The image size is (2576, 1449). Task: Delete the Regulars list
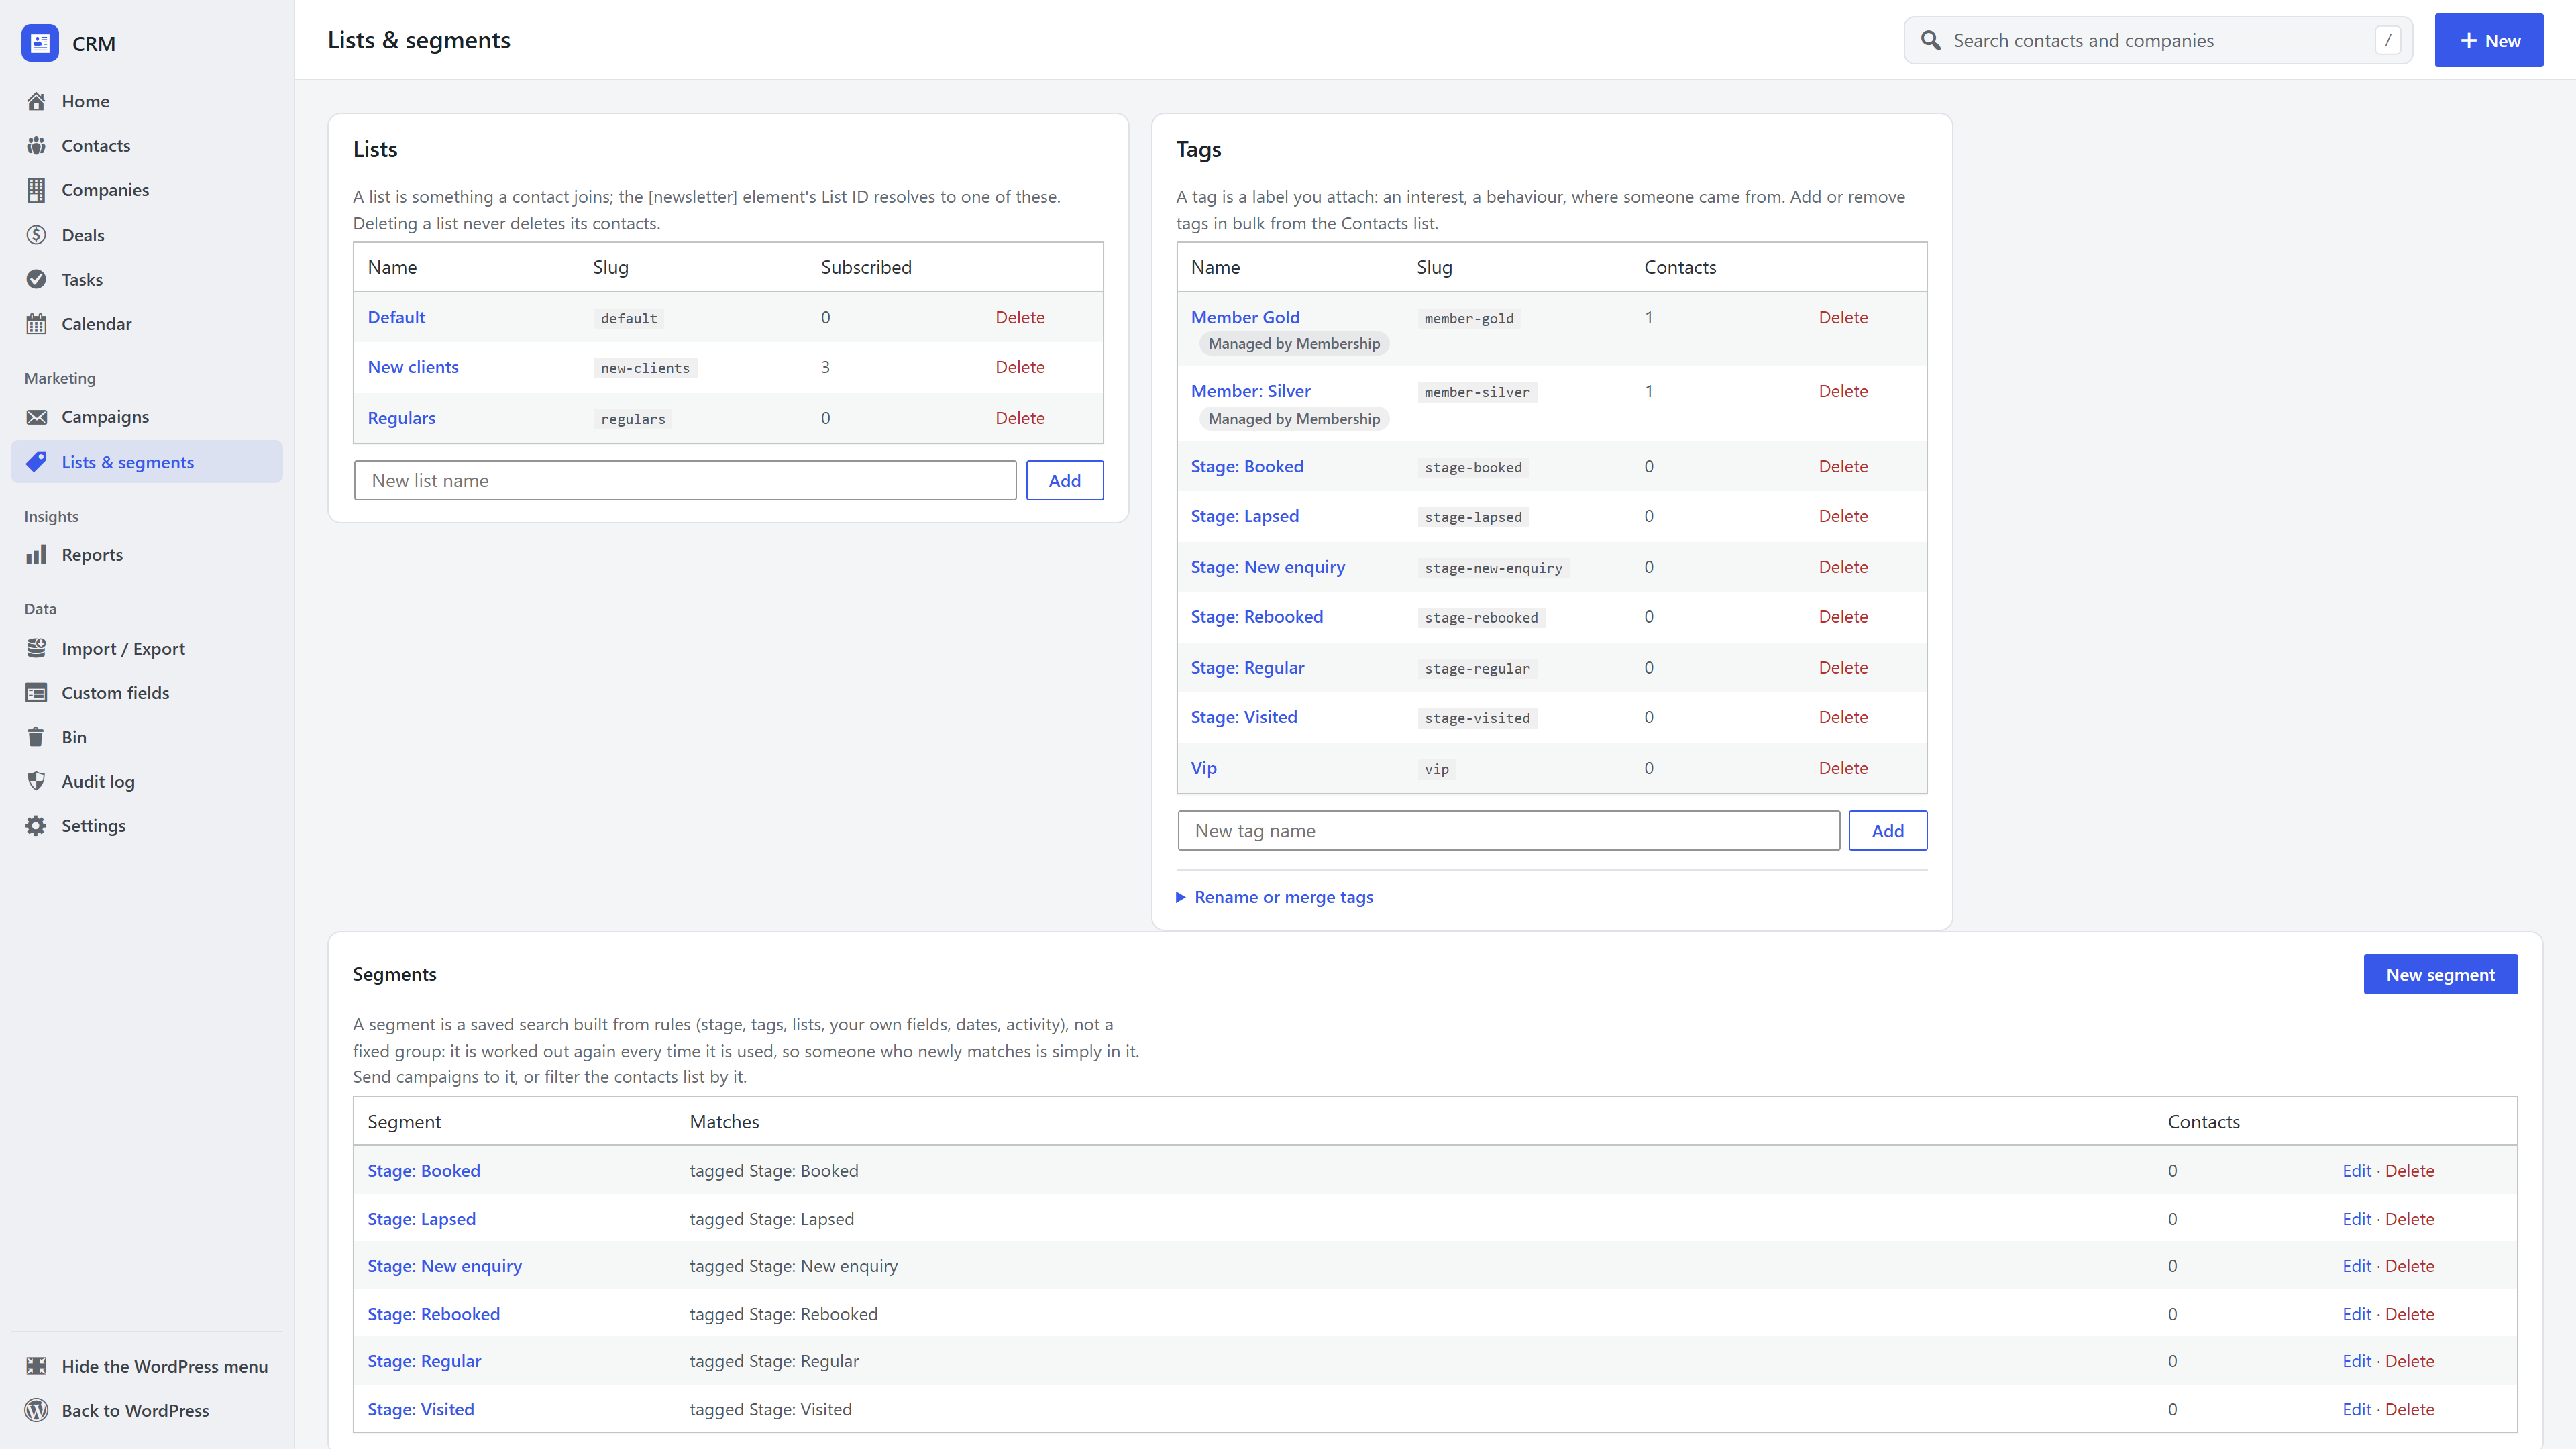pos(1020,418)
